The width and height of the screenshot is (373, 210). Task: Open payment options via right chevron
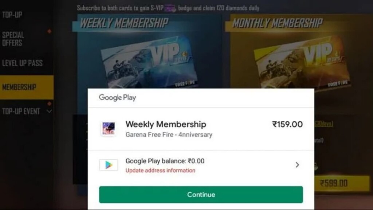click(297, 165)
